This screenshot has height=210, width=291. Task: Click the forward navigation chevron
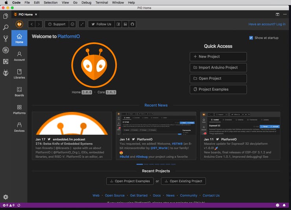point(39,24)
